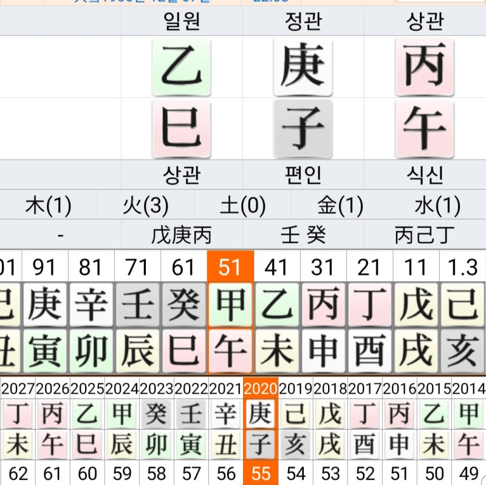Select the 31 daeun period number
486x485 pixels.
tap(323, 266)
